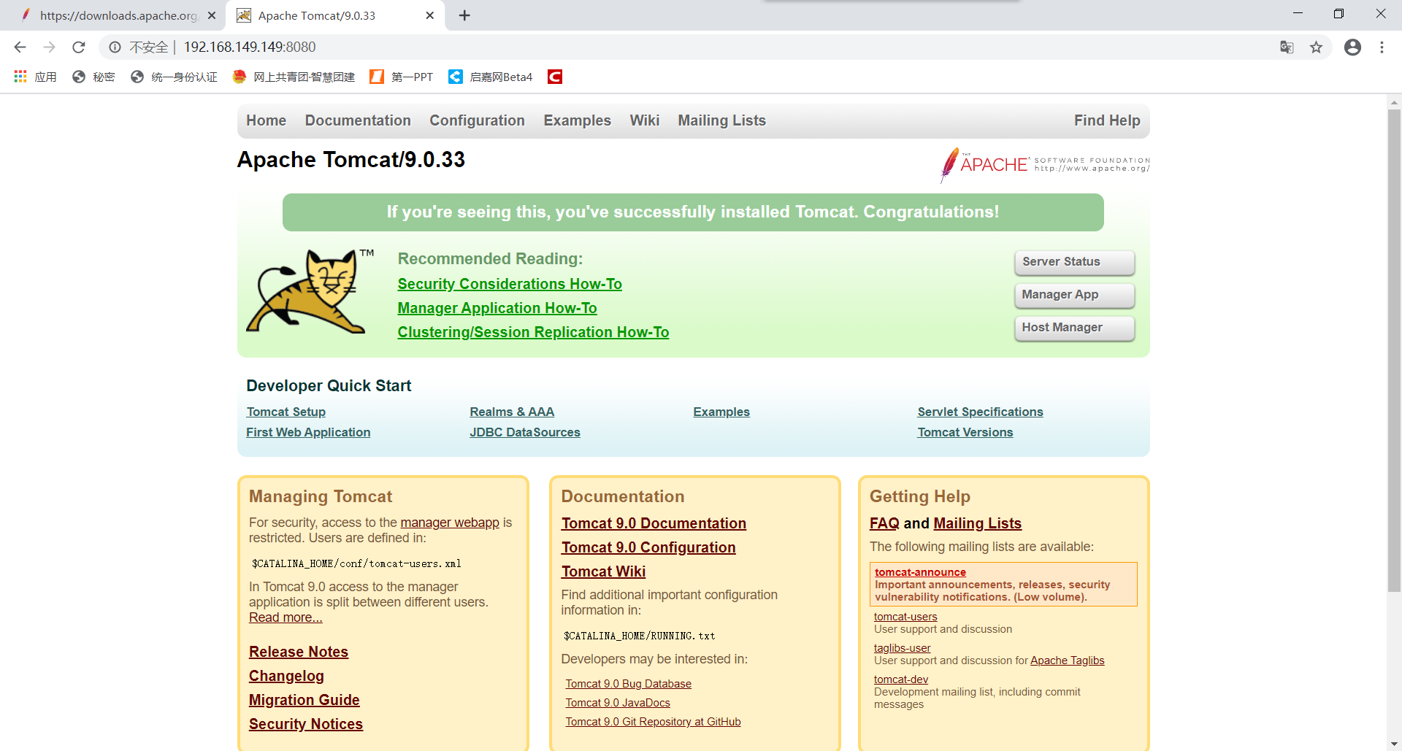The height and width of the screenshot is (751, 1402).
Task: Click the Read more... link
Action: coord(286,617)
